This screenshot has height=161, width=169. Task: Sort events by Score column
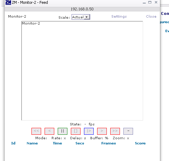[140, 143]
